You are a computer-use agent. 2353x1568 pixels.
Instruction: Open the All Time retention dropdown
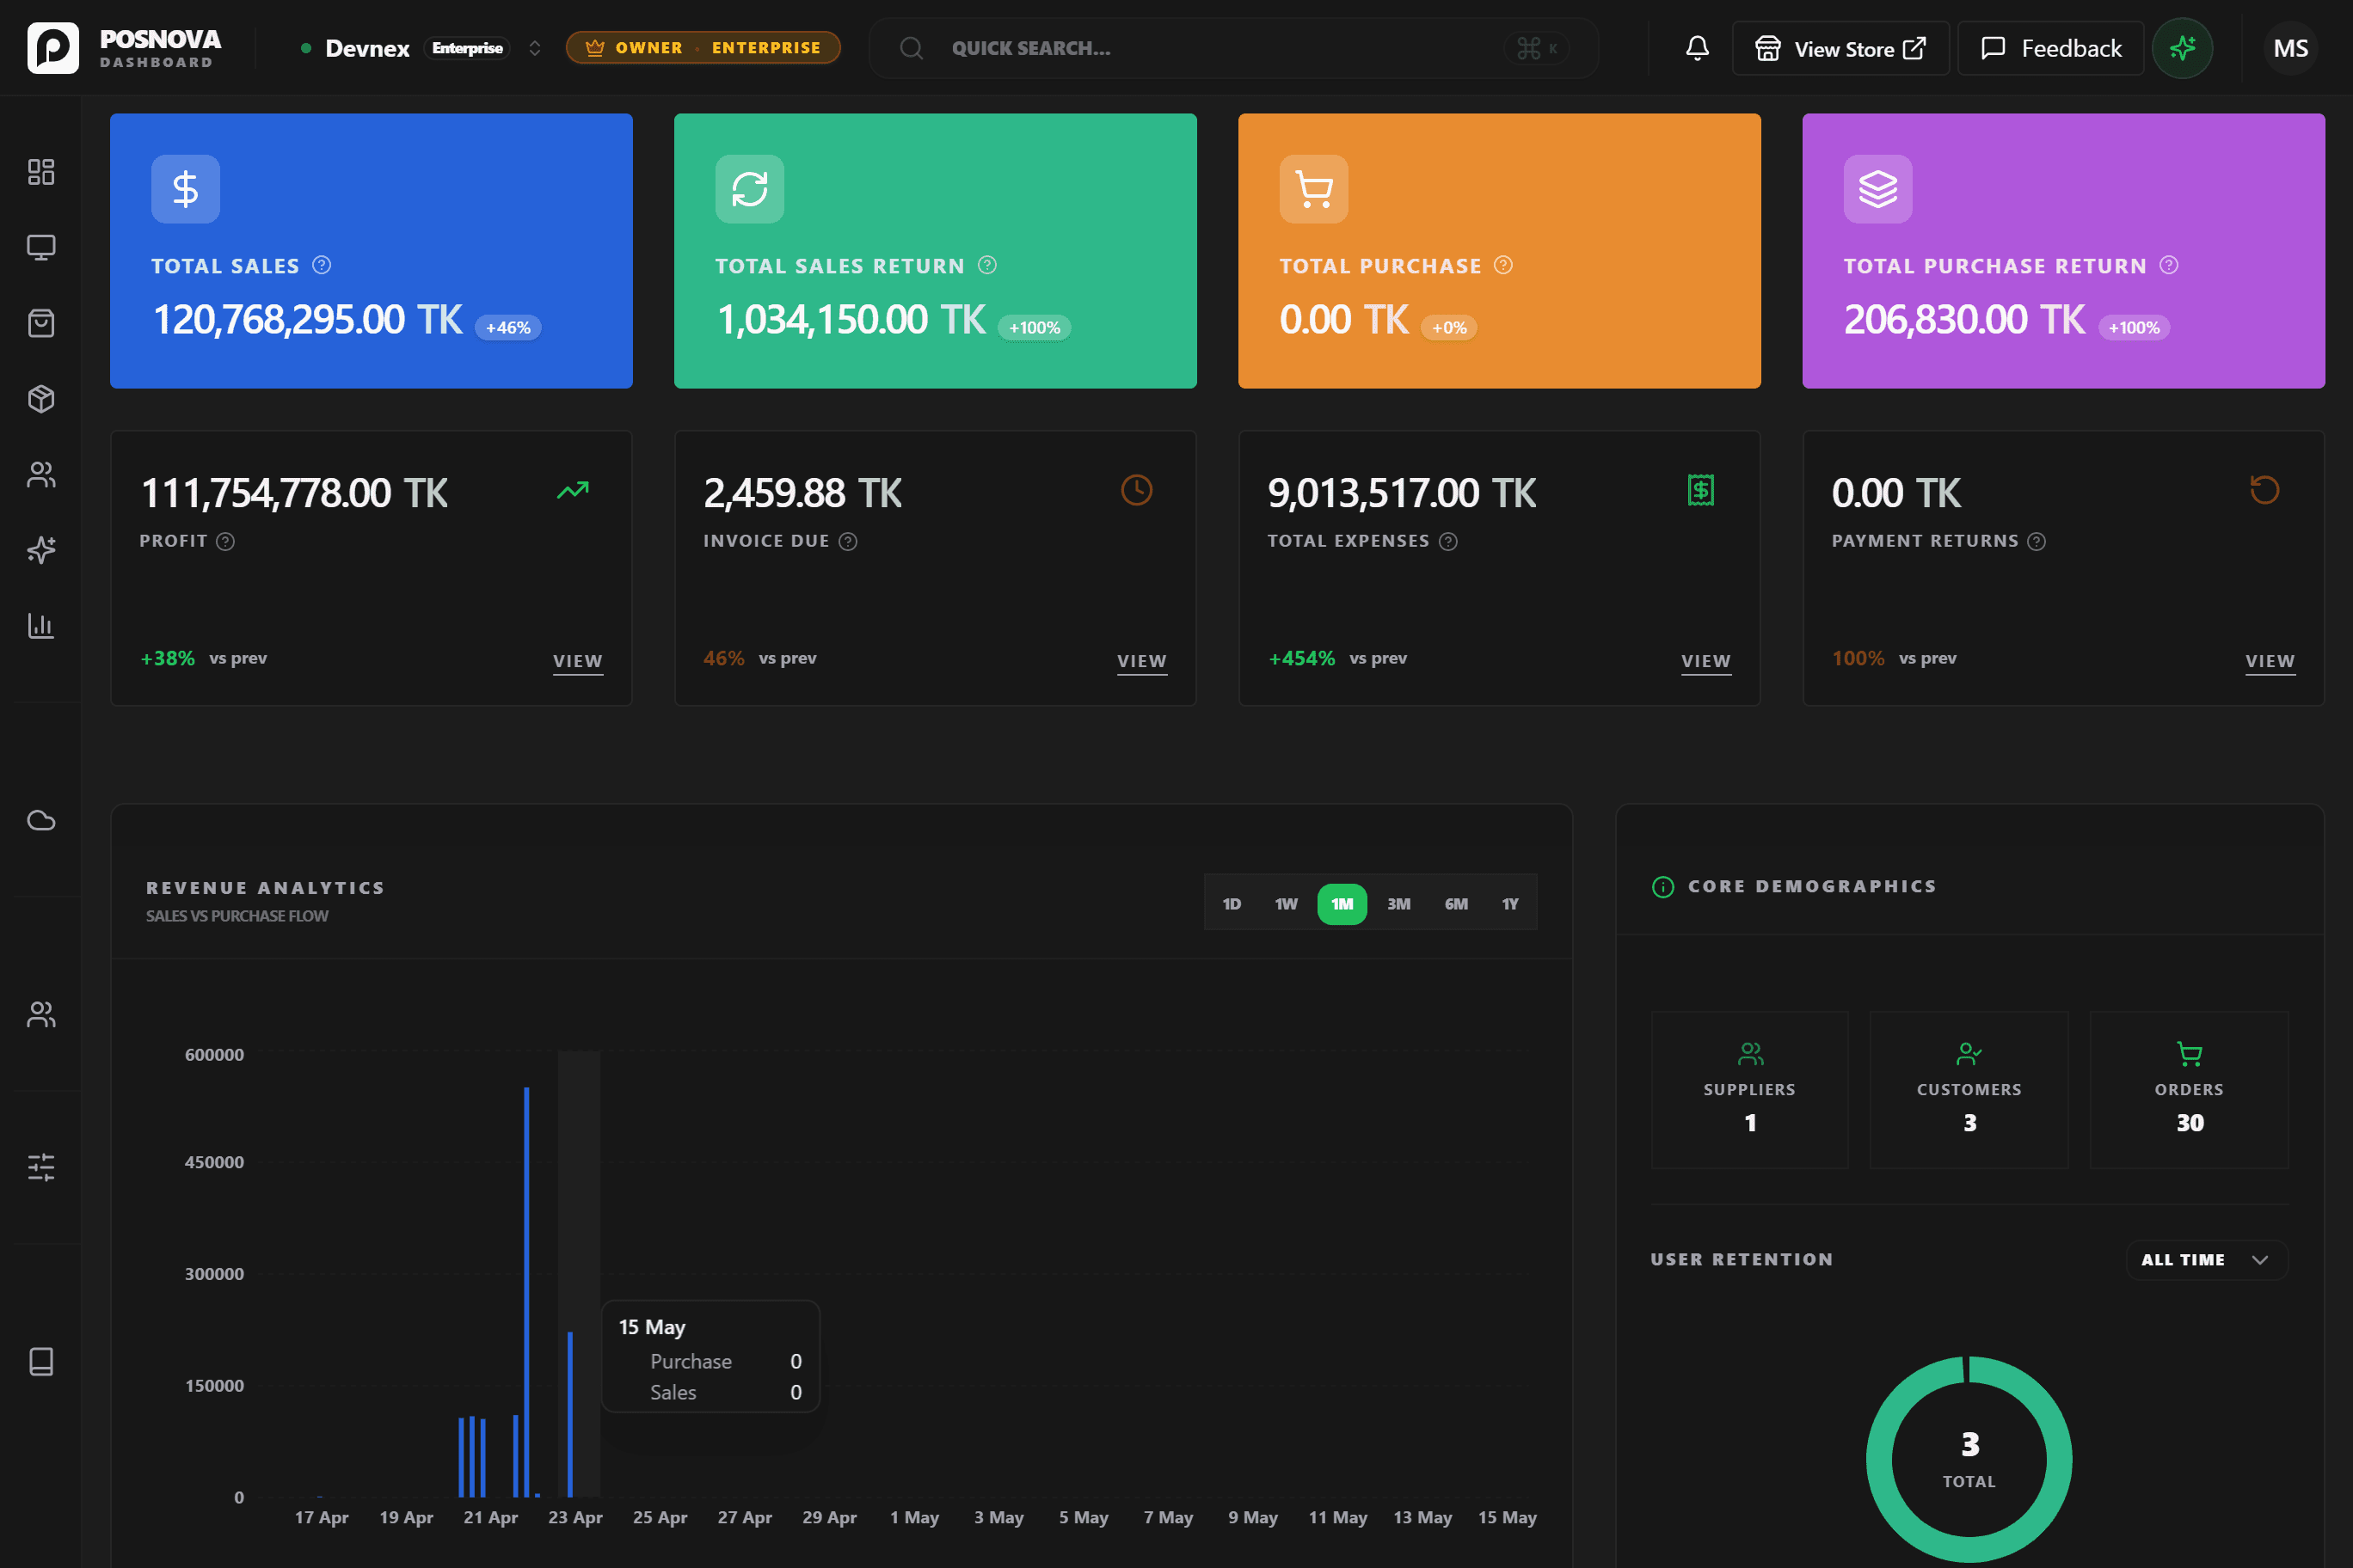click(x=2206, y=1260)
